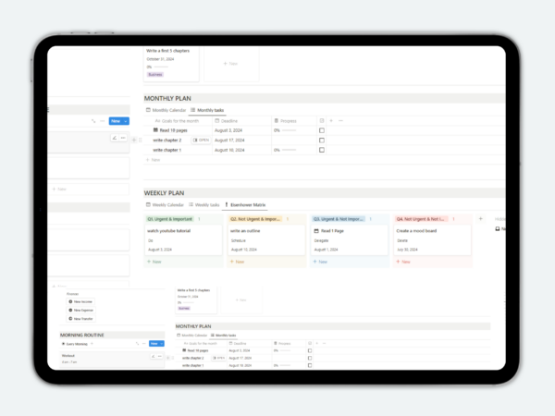Open the write an outline card
The width and height of the screenshot is (555, 416).
pos(266,240)
